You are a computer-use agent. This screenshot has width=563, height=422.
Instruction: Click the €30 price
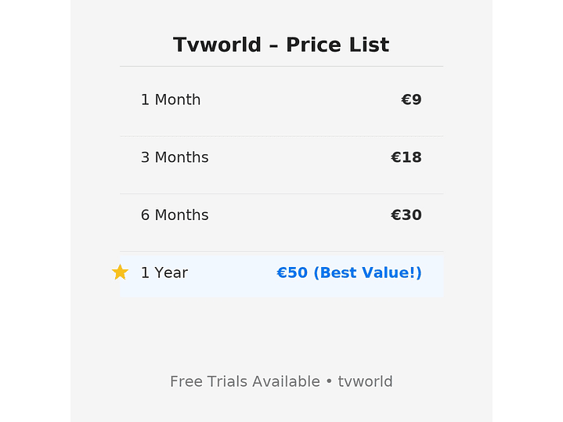[406, 215]
